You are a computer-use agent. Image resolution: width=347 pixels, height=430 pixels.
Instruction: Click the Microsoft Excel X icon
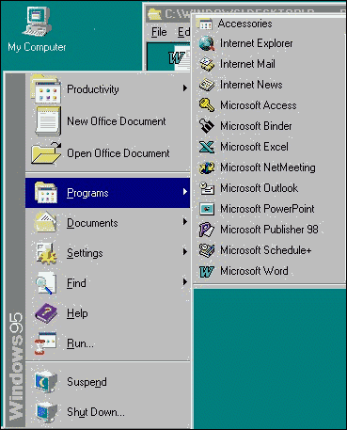click(207, 147)
